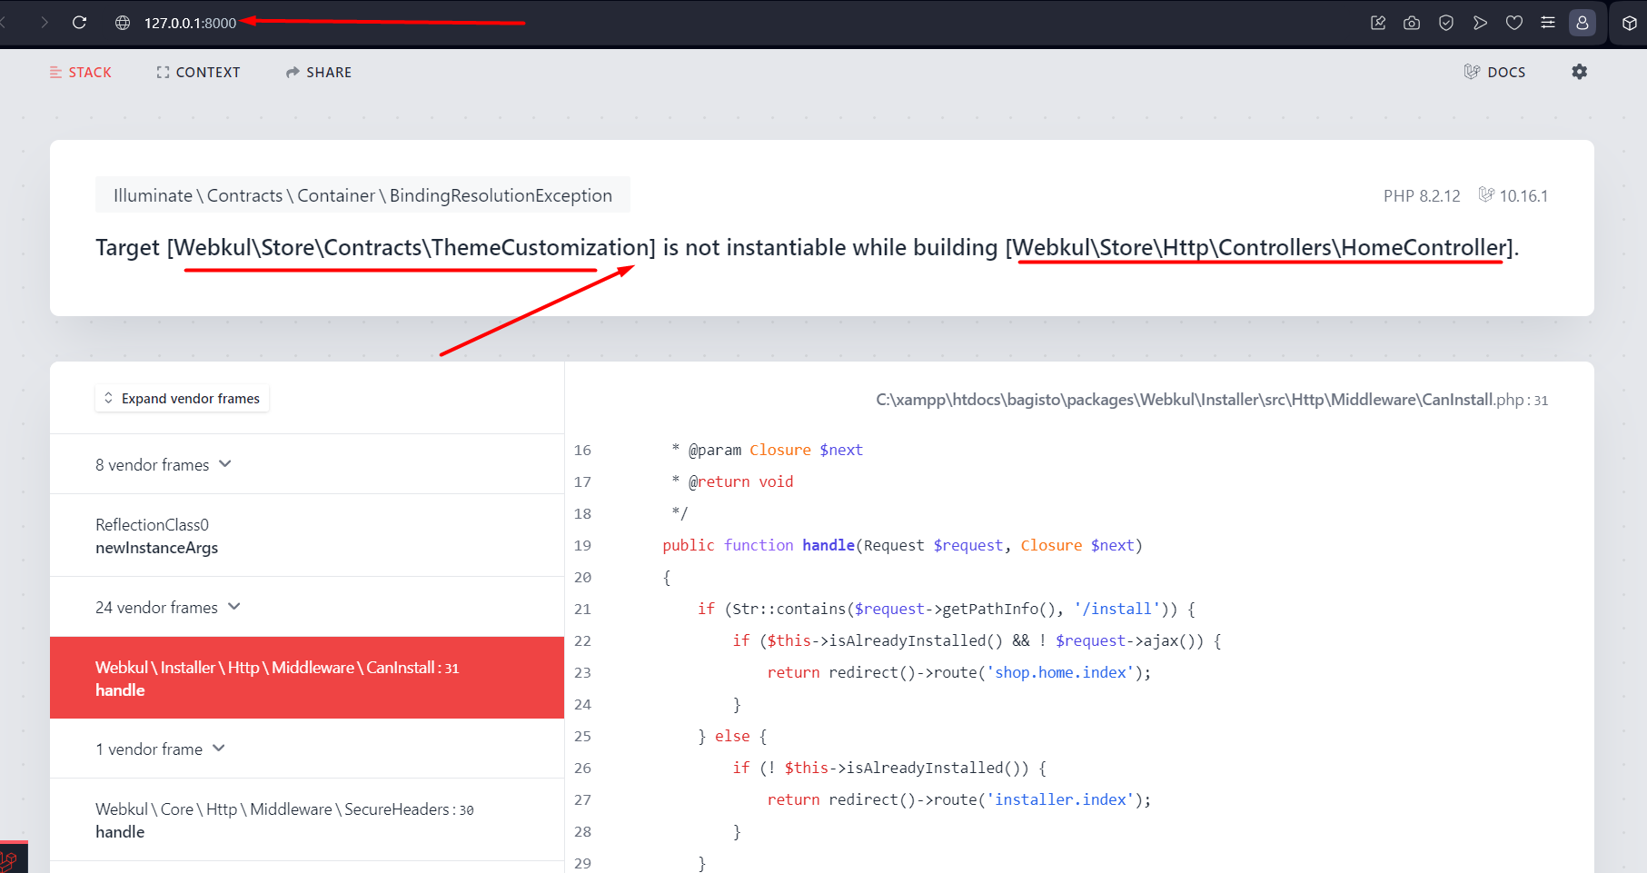Open easy setup sliders icon

tap(1548, 23)
